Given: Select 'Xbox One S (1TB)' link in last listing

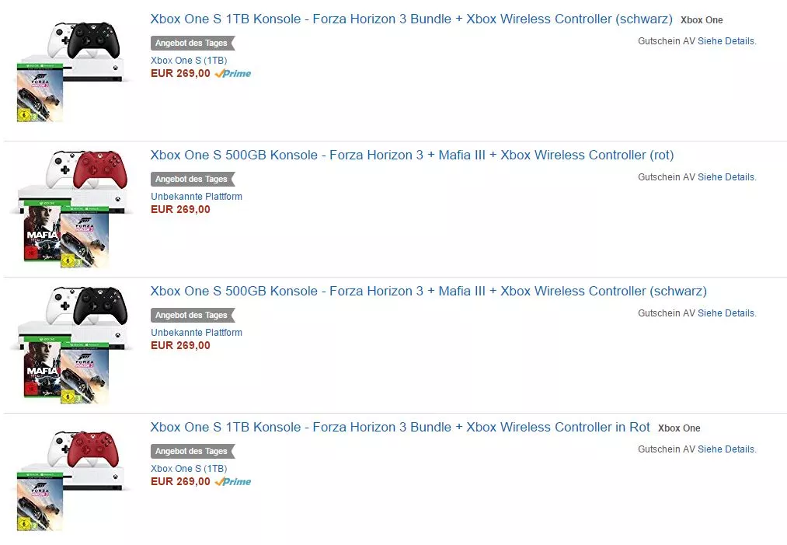Looking at the screenshot, I should (189, 469).
